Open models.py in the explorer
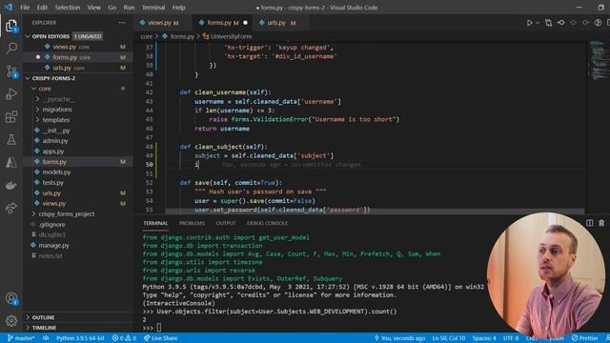610x343 pixels. 78,171
